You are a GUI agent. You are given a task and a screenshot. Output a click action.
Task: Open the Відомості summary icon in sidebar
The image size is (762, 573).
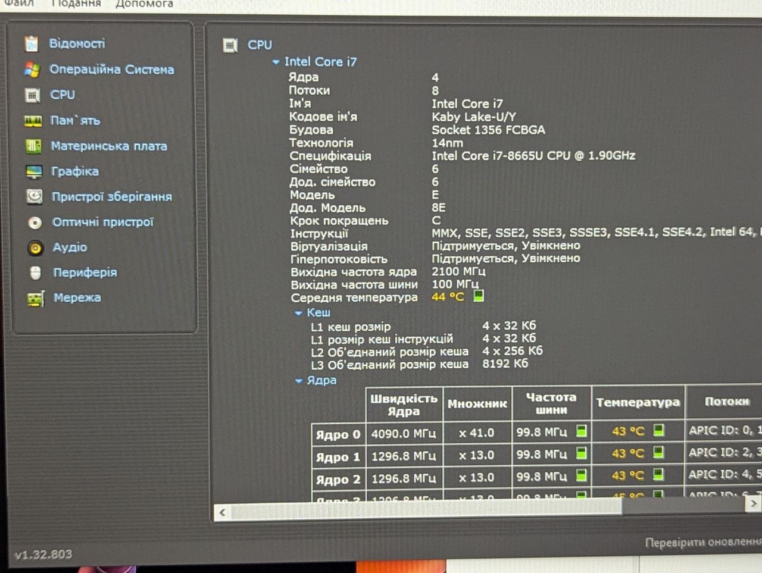(x=32, y=44)
